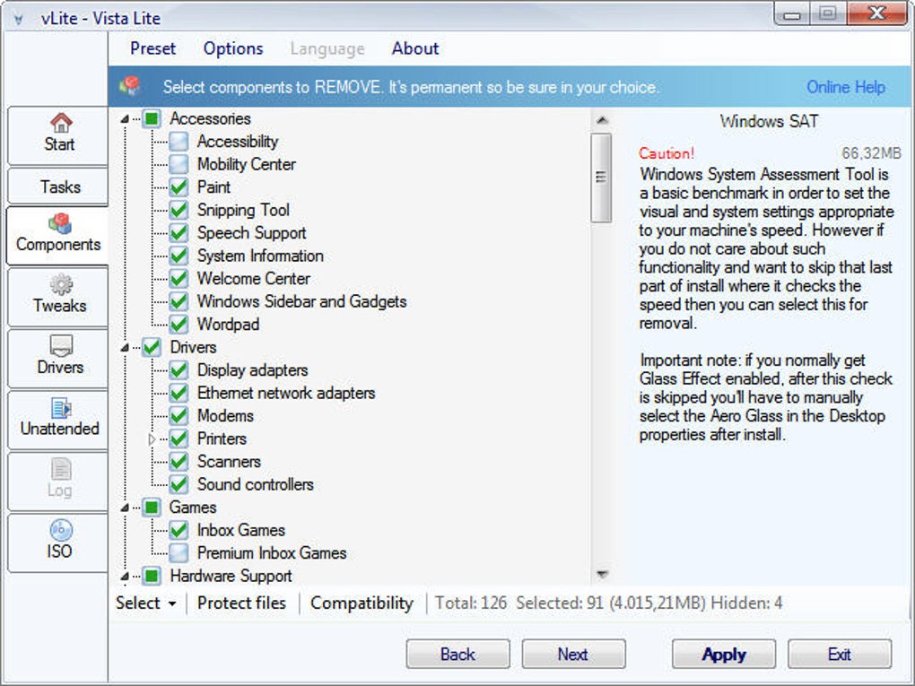Viewport: 915px width, 686px height.
Task: Open the Tweaks gear icon
Action: (x=61, y=284)
